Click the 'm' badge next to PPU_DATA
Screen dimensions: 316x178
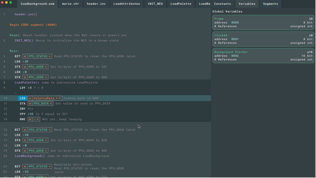(30, 103)
